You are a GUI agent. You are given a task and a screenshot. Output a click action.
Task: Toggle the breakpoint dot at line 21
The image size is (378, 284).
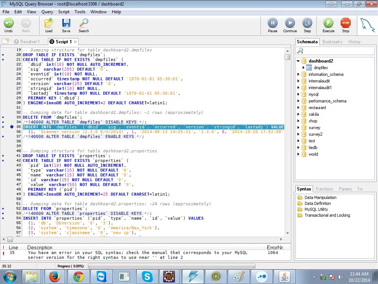coord(3,60)
